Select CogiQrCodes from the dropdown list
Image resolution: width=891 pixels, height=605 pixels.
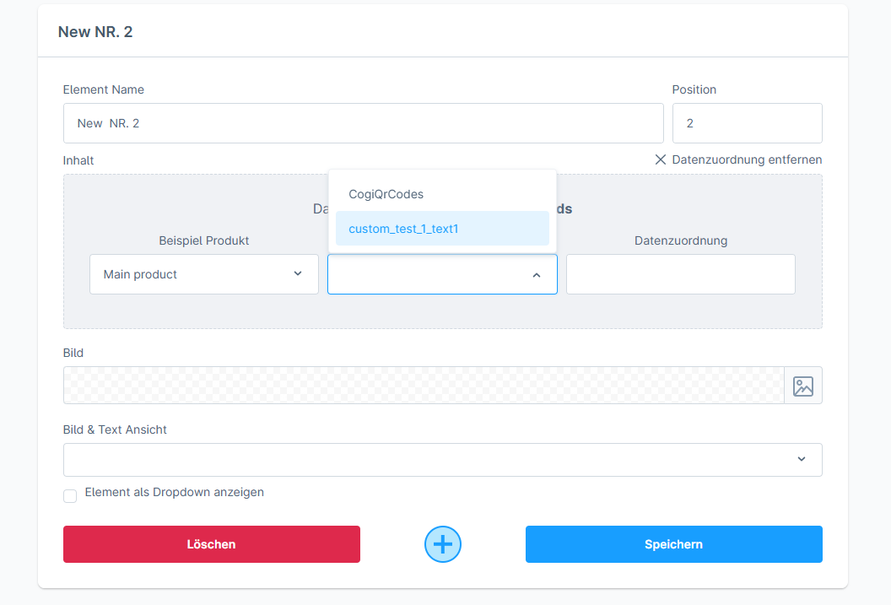click(386, 194)
